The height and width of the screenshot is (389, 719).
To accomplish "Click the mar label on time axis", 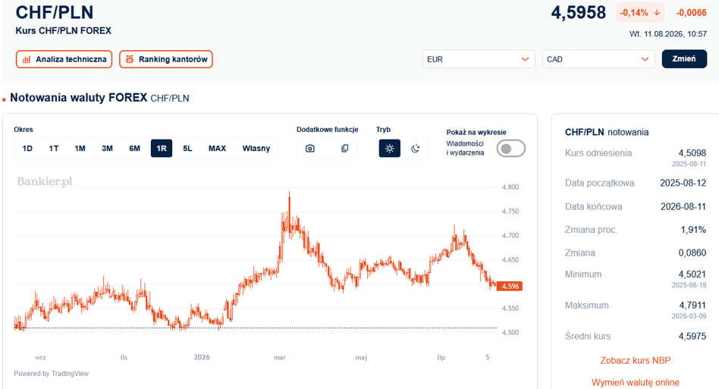I will click(x=280, y=357).
